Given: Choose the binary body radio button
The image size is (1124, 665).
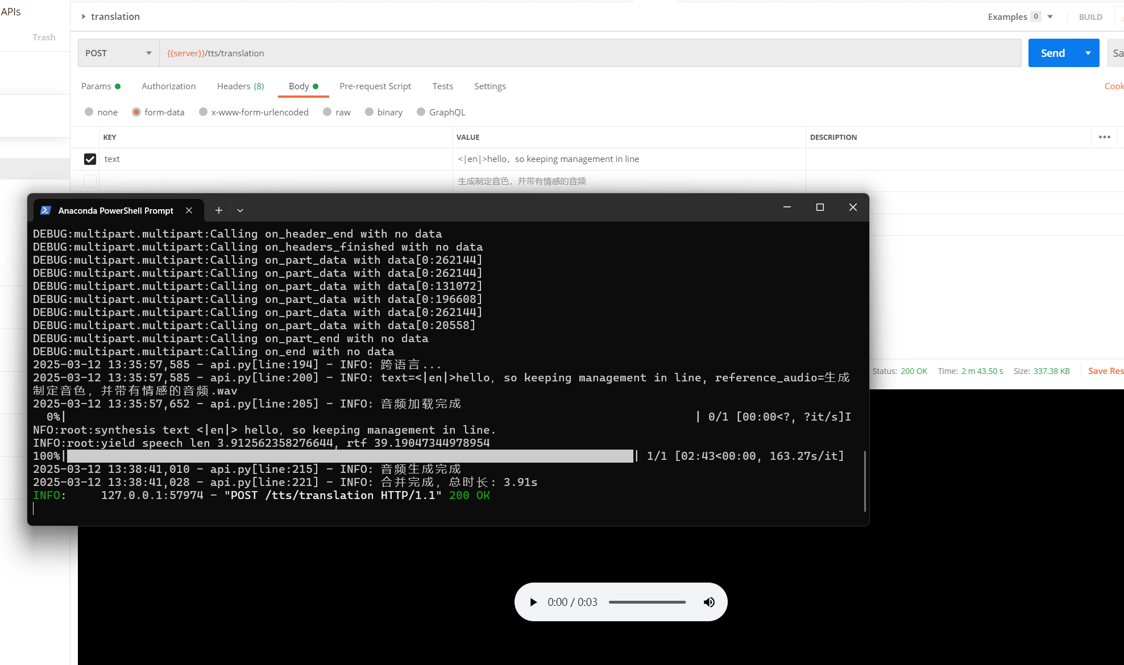Looking at the screenshot, I should pyautogui.click(x=370, y=112).
